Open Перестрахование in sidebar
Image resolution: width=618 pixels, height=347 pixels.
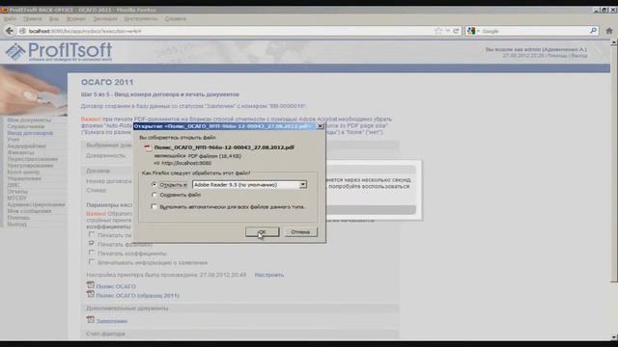coord(32,159)
